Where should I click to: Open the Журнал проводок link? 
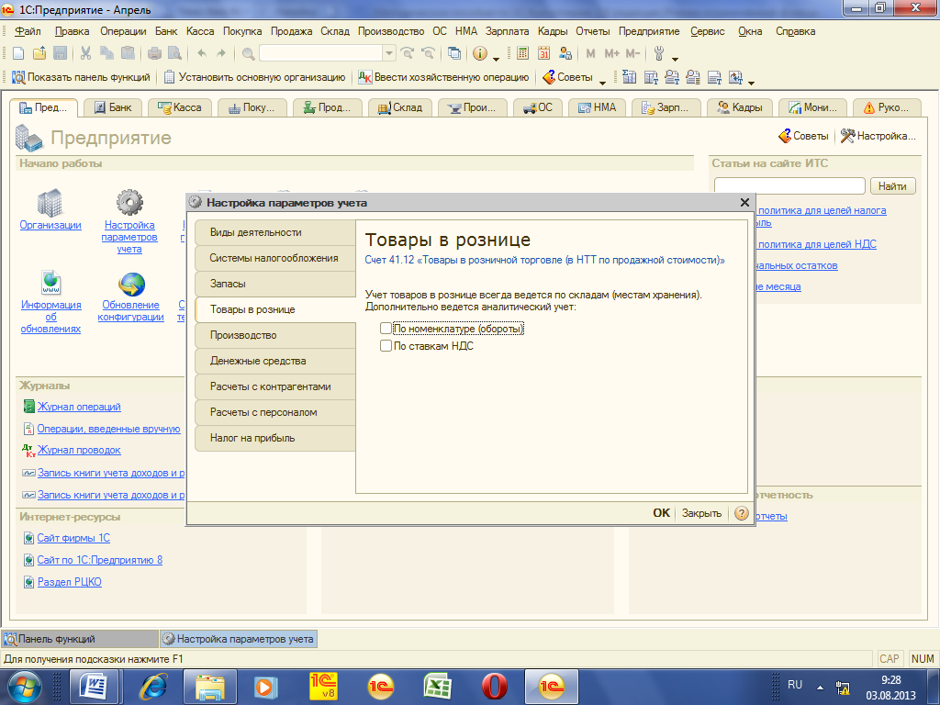(79, 450)
